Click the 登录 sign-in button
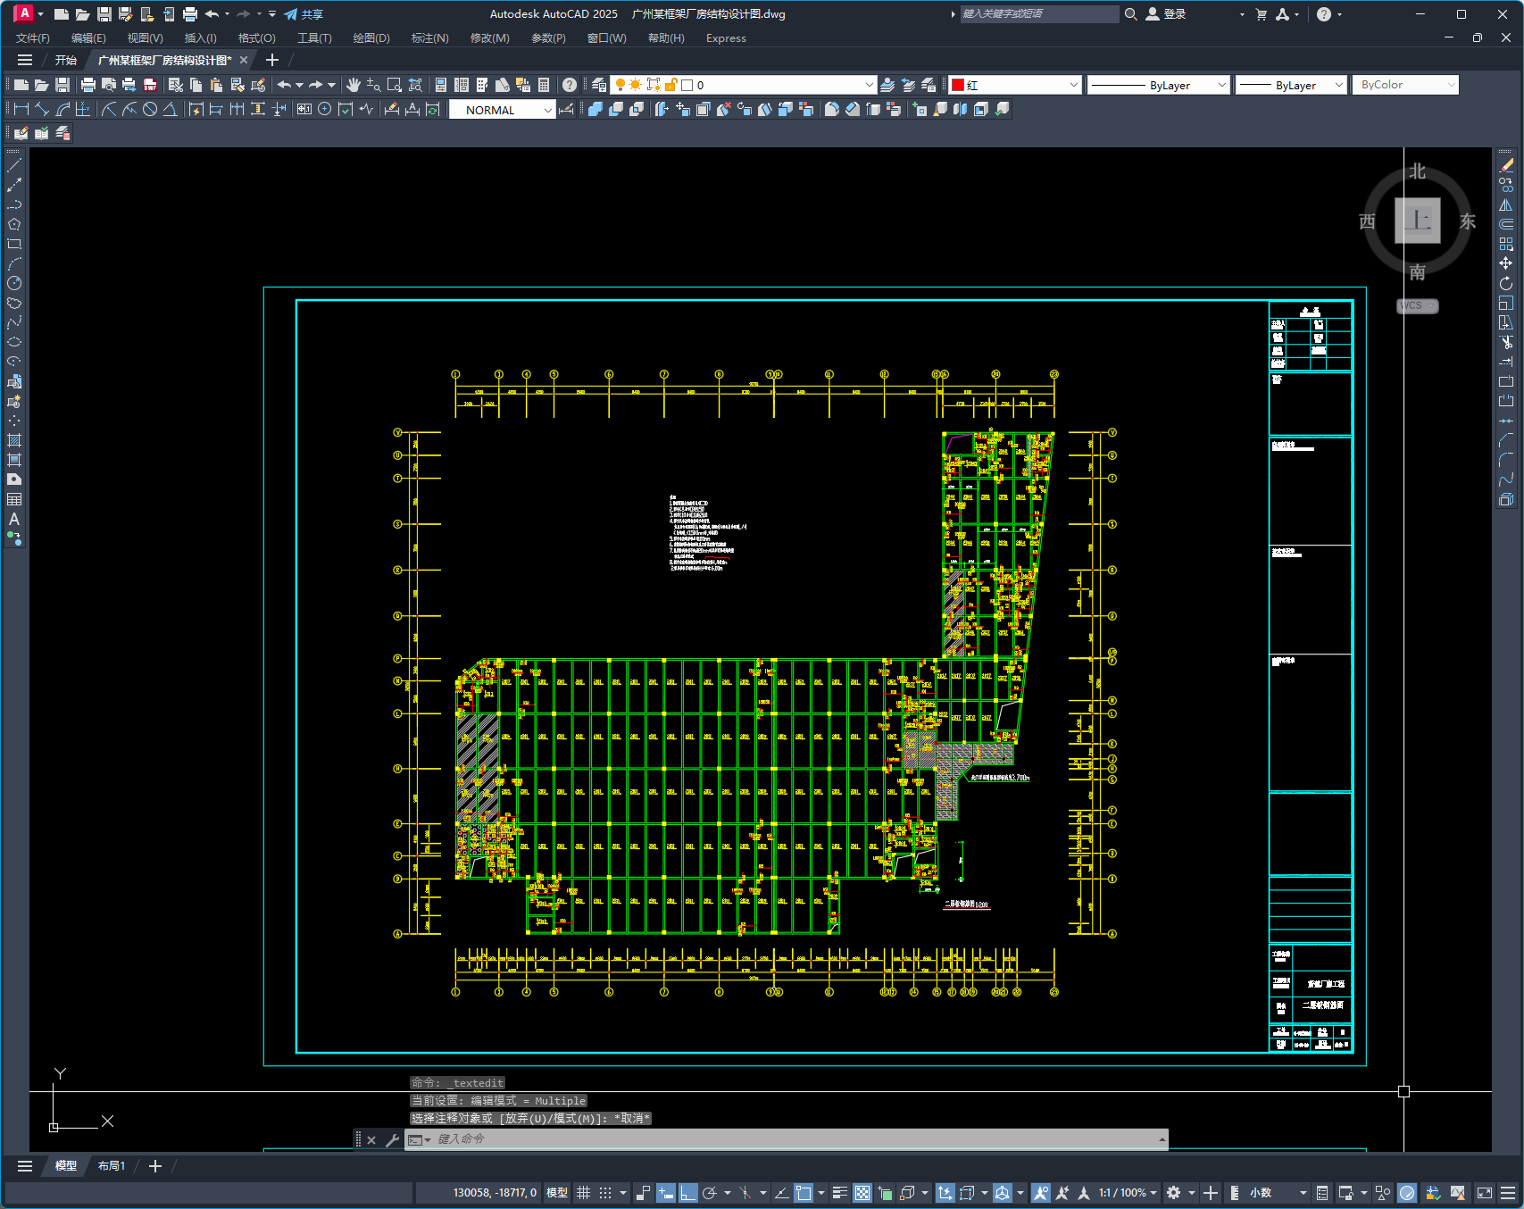This screenshot has height=1209, width=1524. (1166, 14)
